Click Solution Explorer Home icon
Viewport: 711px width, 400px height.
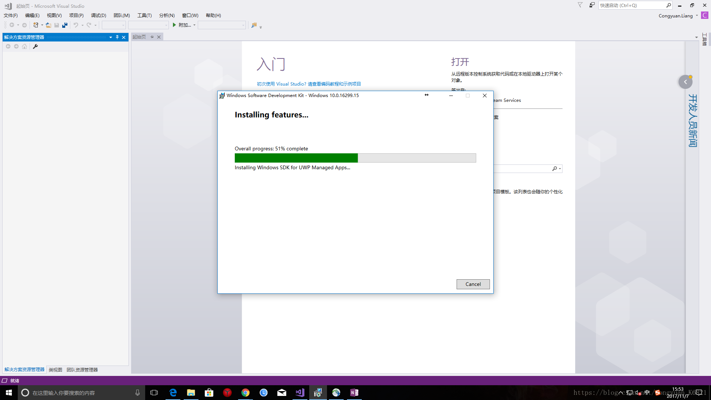tap(24, 46)
